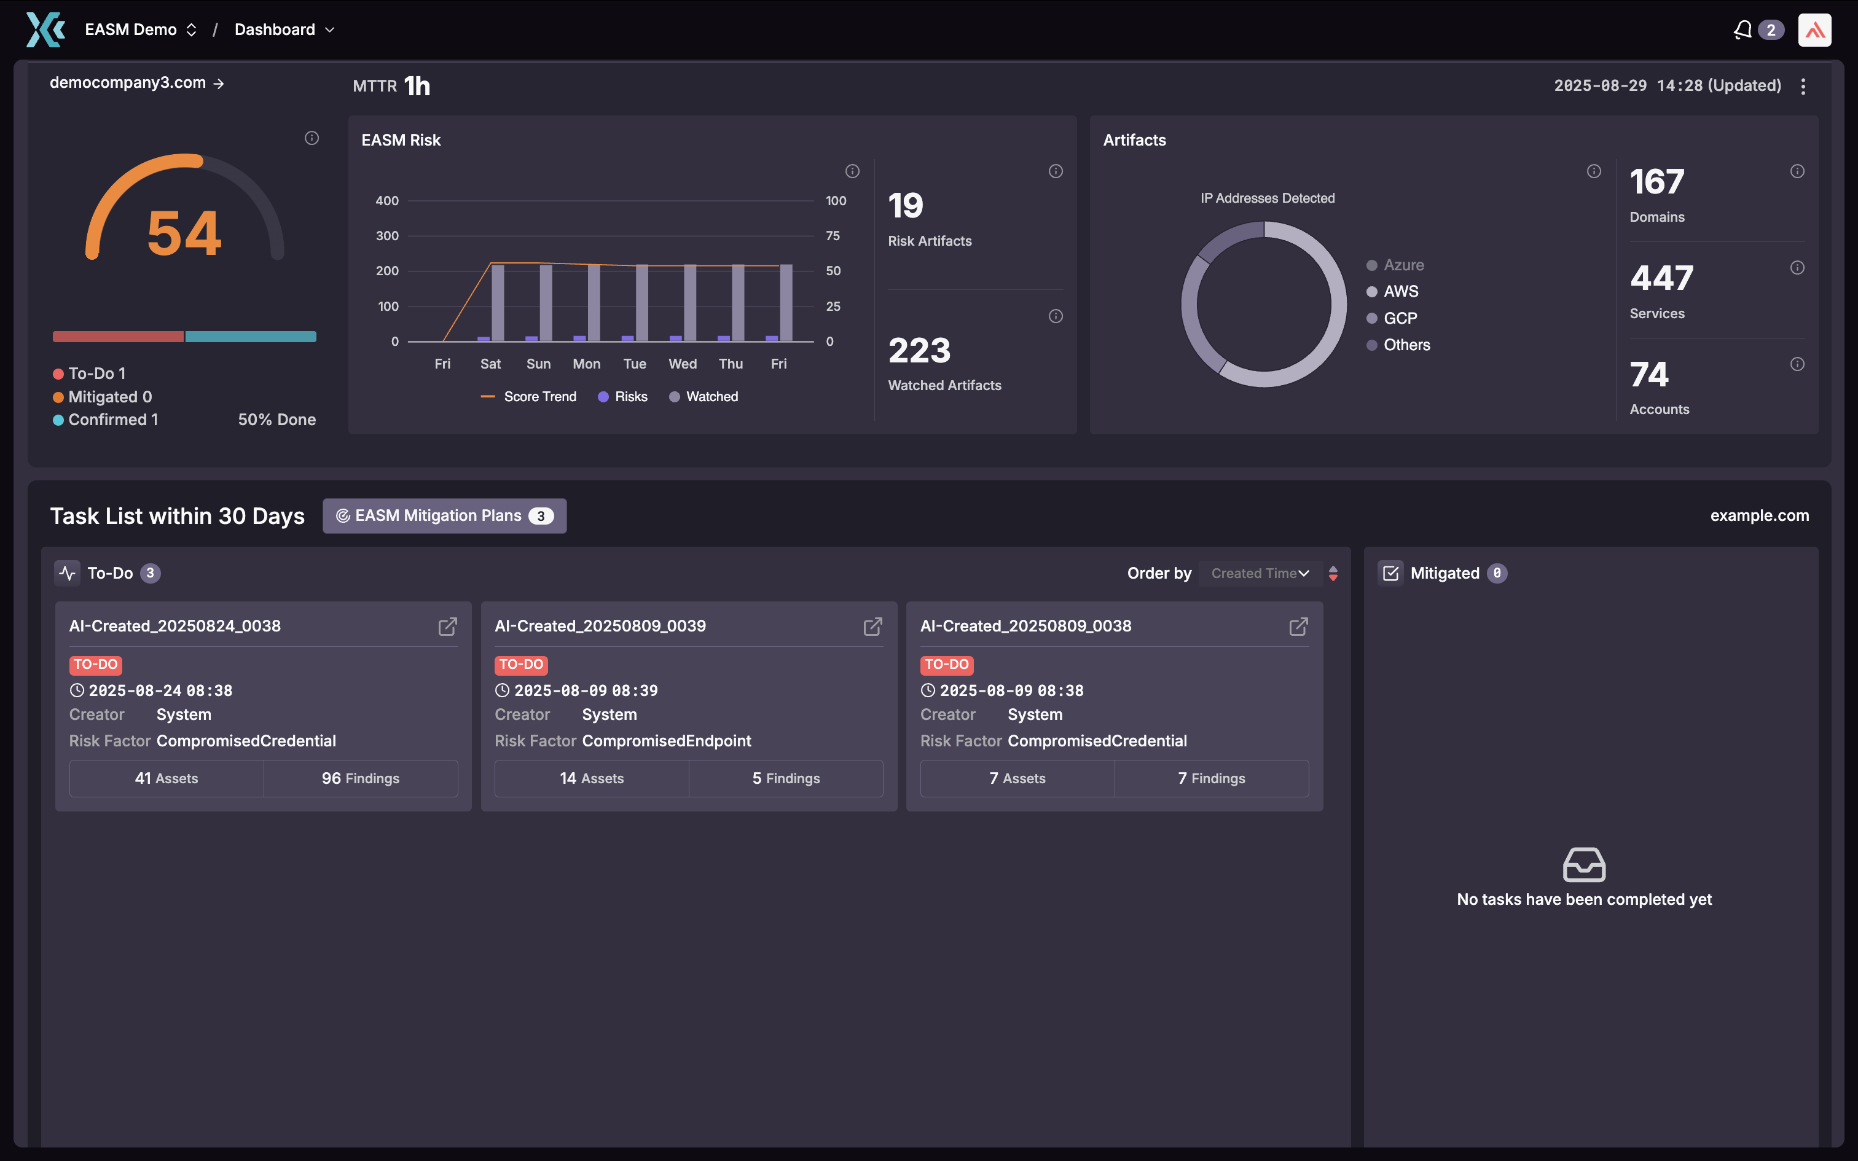
Task: Switch to the Mitigated tasks panel
Action: 1445,573
